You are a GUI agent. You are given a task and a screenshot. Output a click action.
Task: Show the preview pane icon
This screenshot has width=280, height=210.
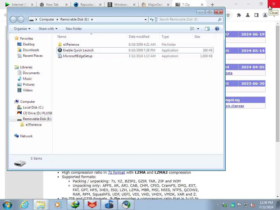tap(207, 28)
